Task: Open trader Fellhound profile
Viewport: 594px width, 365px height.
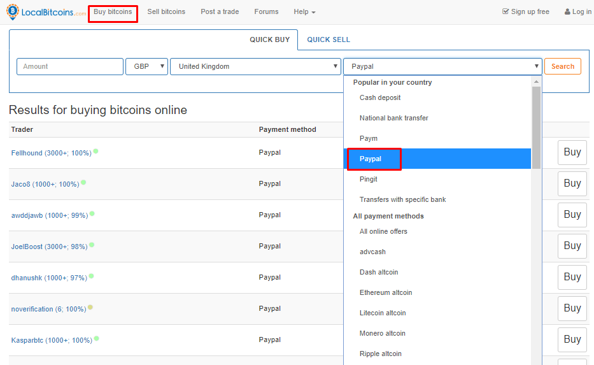Action: pos(51,153)
